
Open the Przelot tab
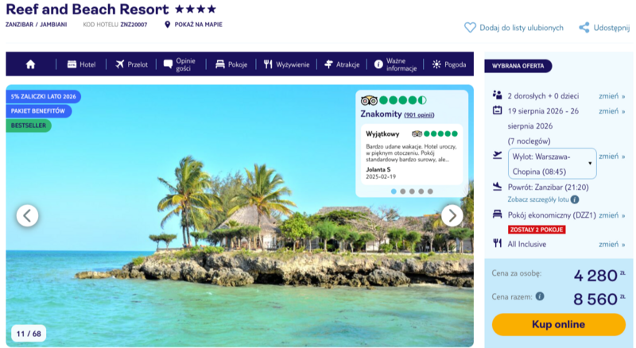coord(131,64)
